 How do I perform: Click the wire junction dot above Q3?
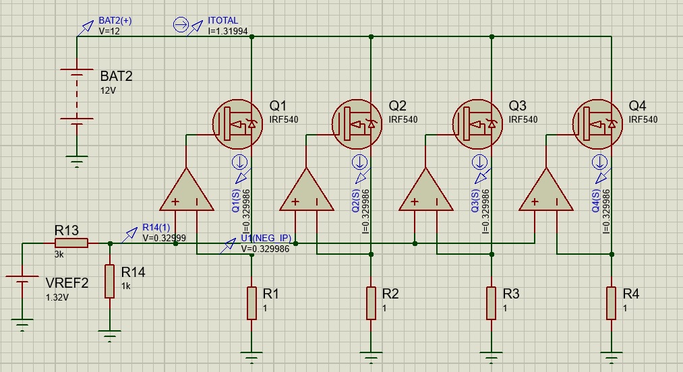(492, 36)
